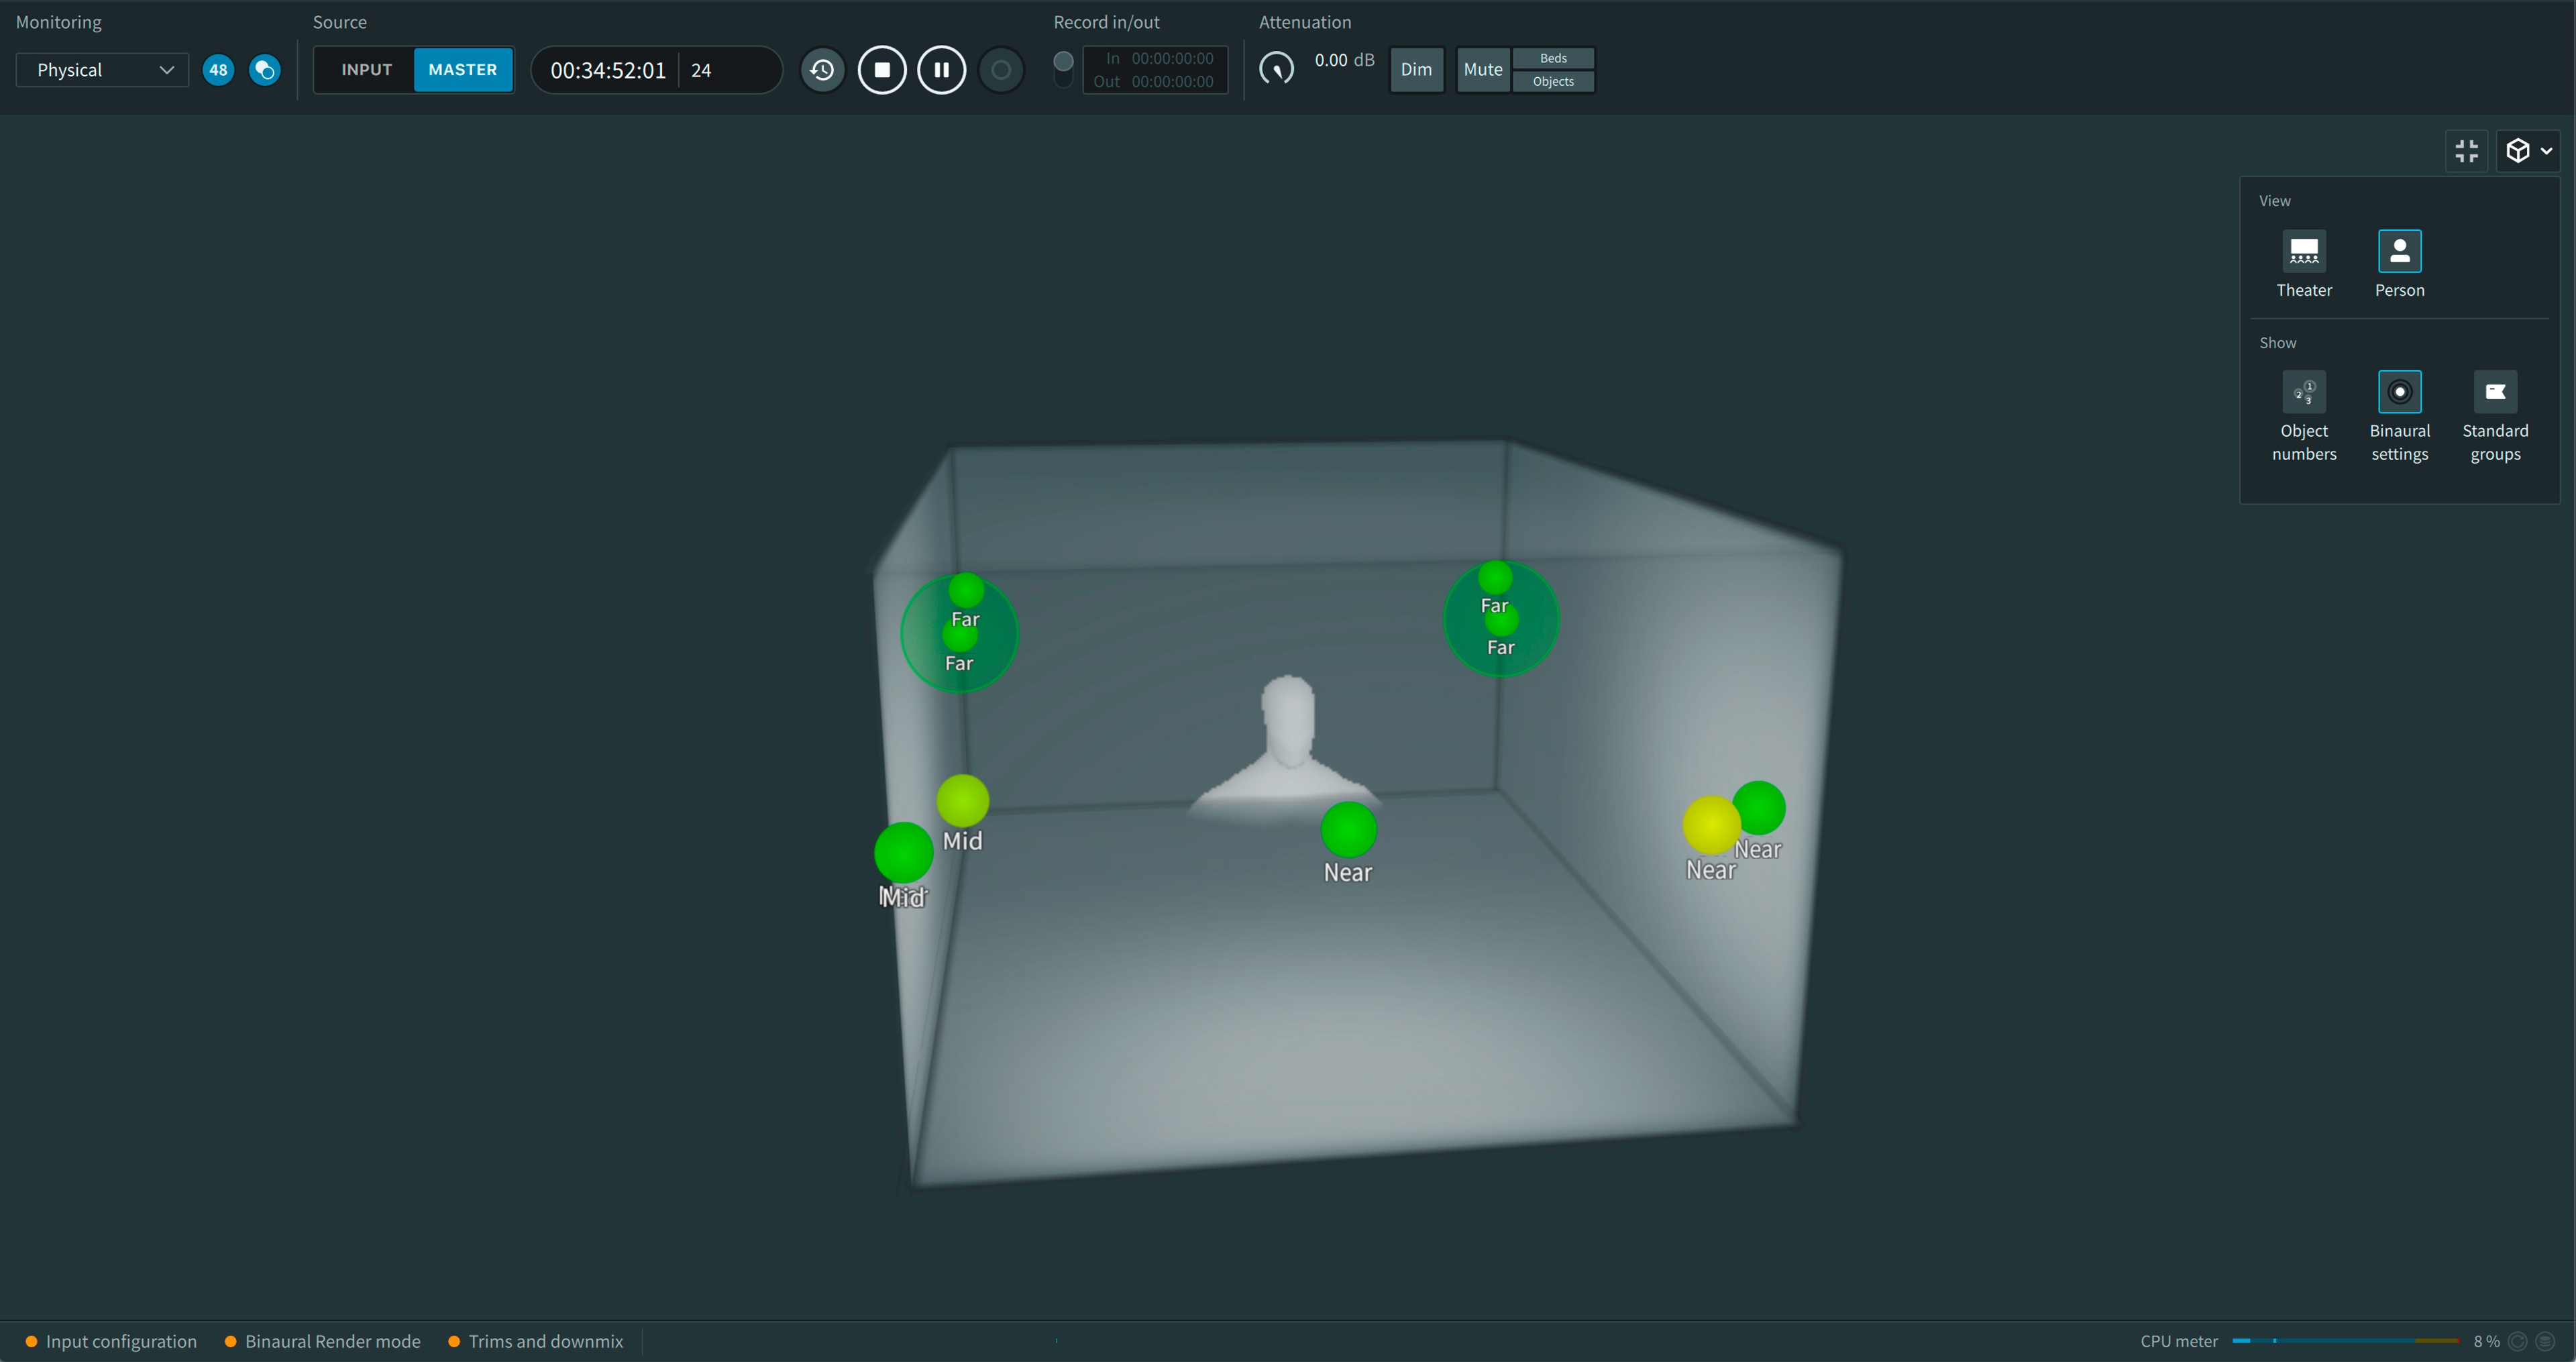This screenshot has height=1362, width=2576.
Task: Select Objects mute option
Action: pyautogui.click(x=1553, y=82)
